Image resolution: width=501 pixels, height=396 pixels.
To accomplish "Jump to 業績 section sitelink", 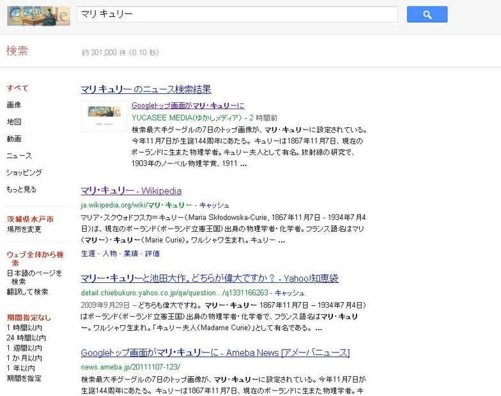I will pyautogui.click(x=131, y=254).
